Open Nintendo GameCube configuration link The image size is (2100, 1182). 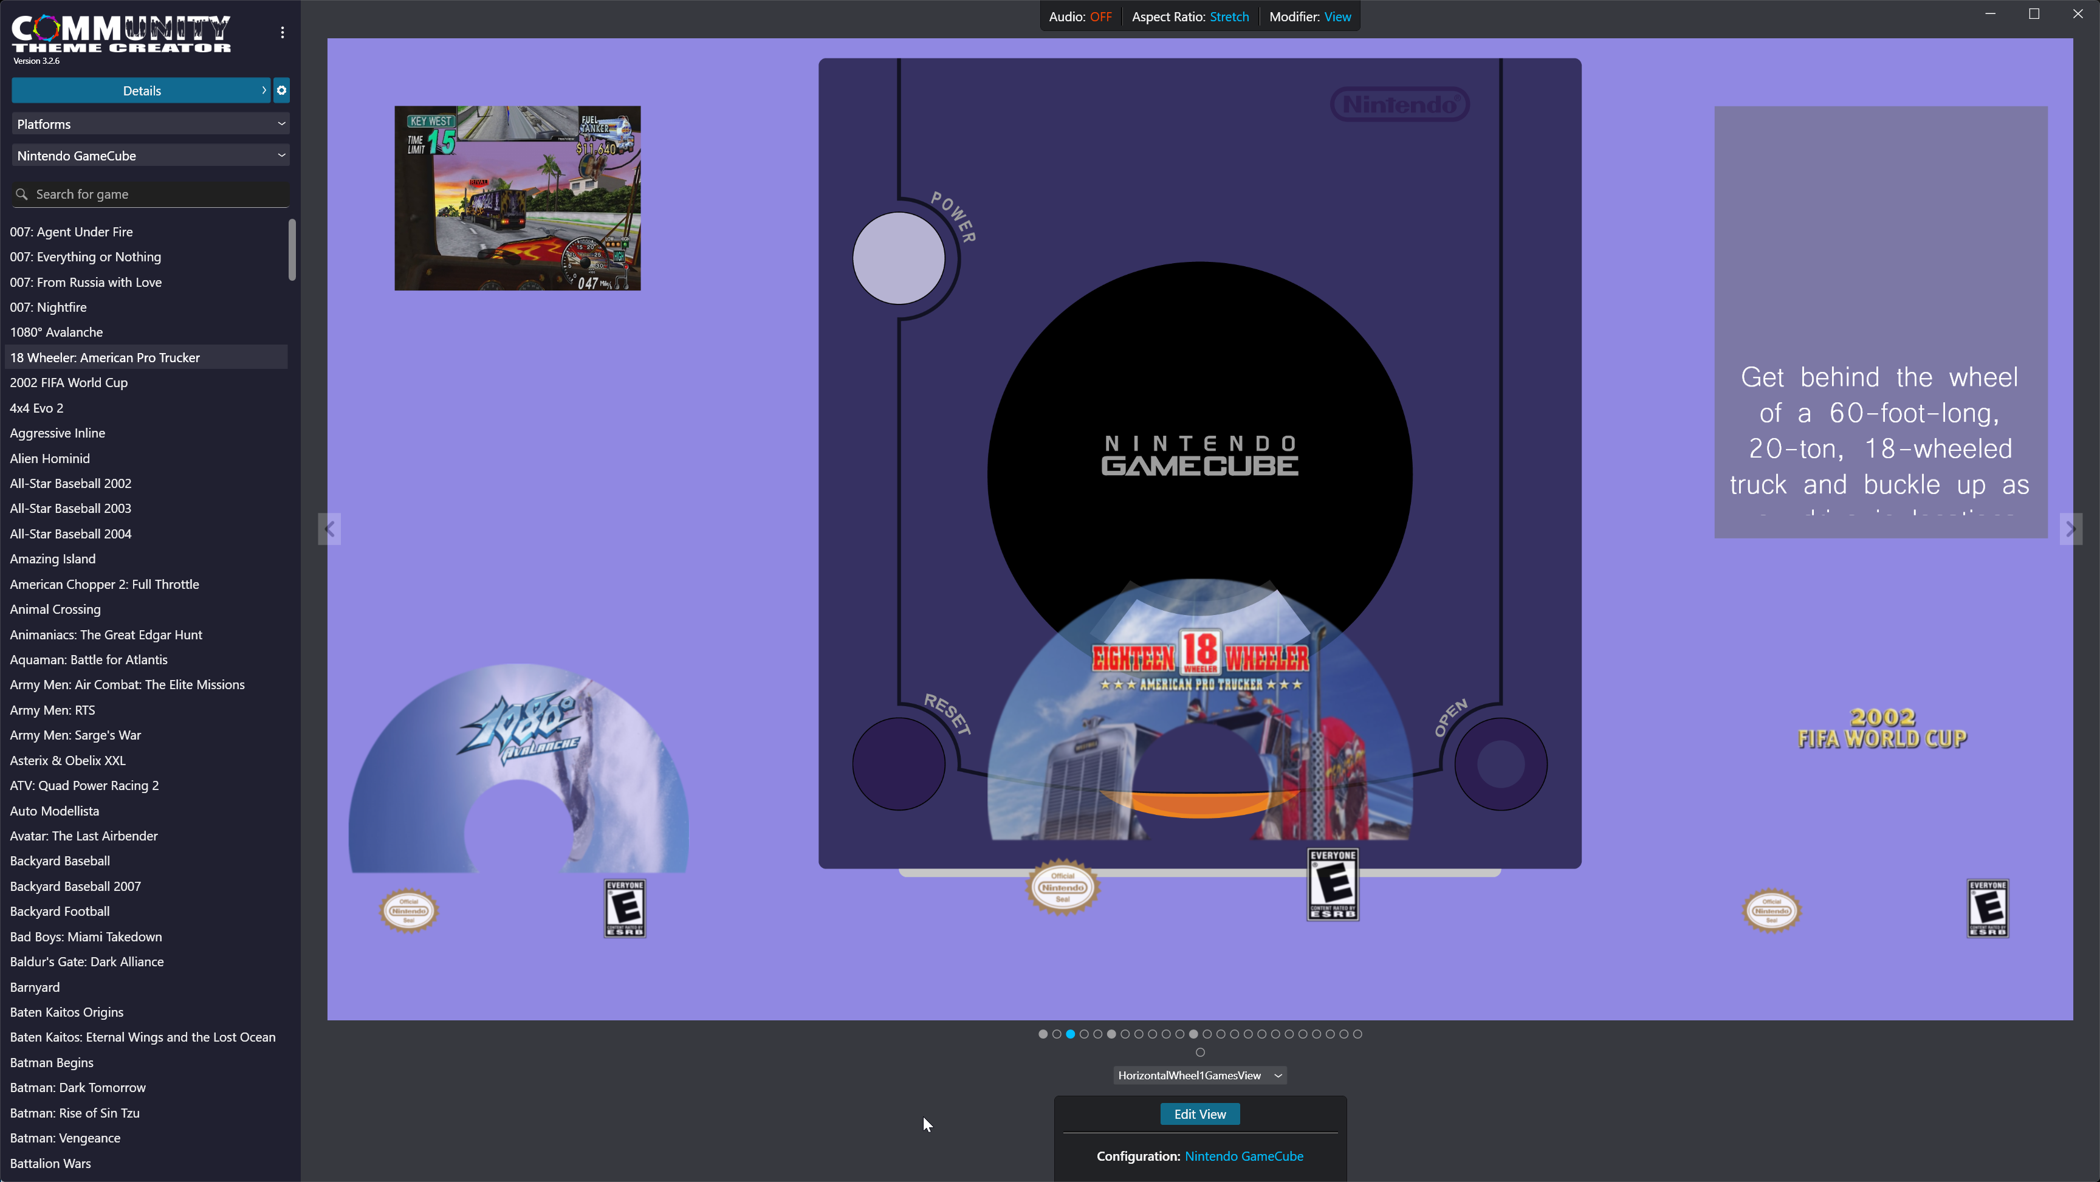(1244, 1156)
